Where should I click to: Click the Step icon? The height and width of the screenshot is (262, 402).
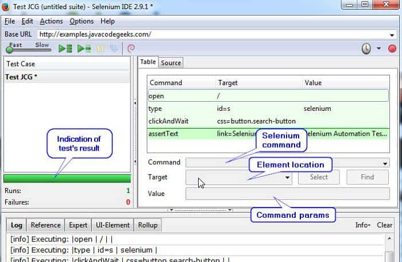coord(114,49)
